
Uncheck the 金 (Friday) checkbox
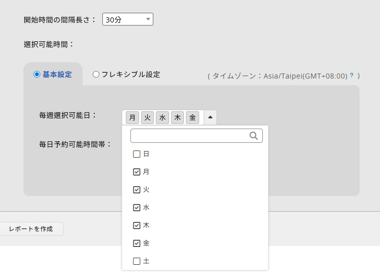click(x=137, y=243)
